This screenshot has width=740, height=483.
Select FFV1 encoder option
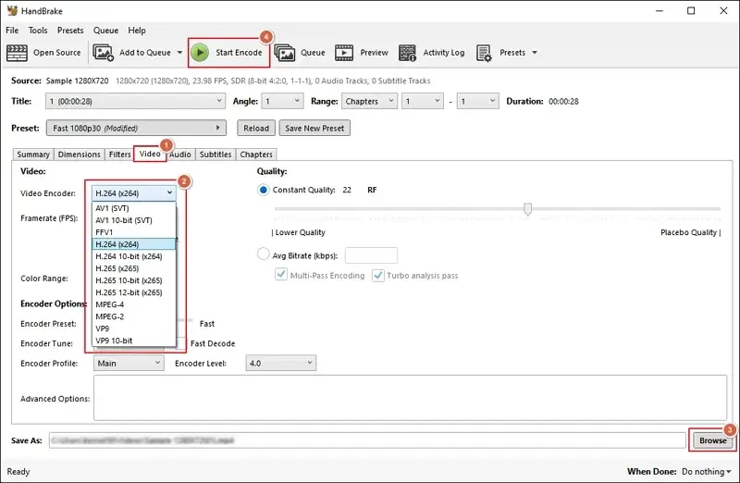(134, 232)
